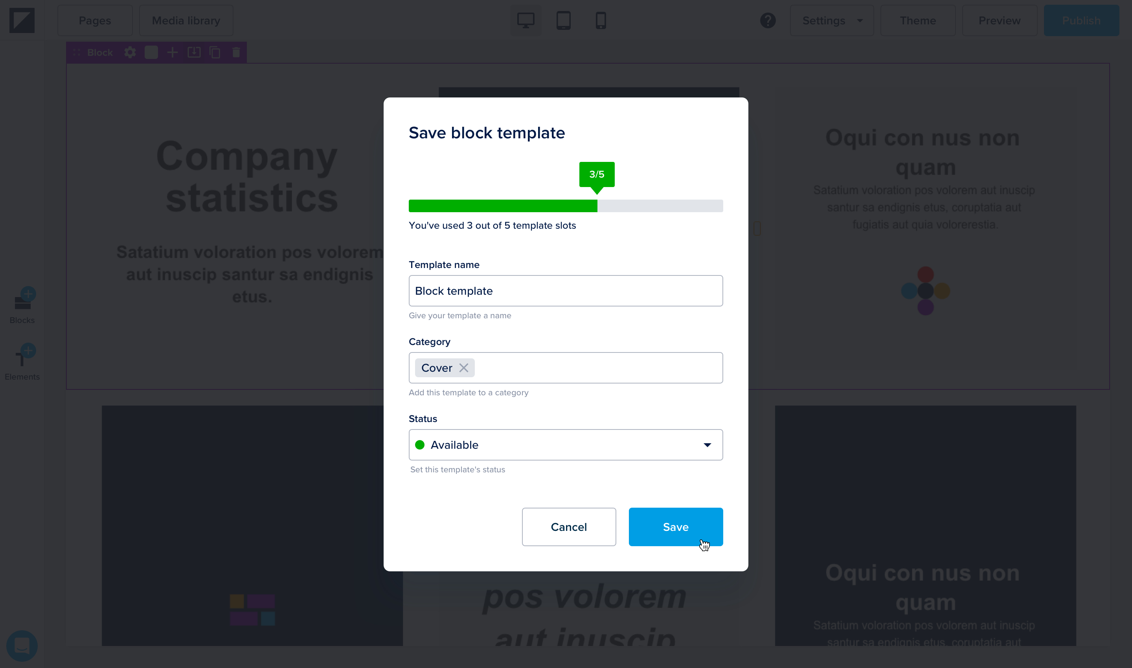This screenshot has width=1132, height=668.
Task: Open the Status dropdown showing Available
Action: pos(566,445)
